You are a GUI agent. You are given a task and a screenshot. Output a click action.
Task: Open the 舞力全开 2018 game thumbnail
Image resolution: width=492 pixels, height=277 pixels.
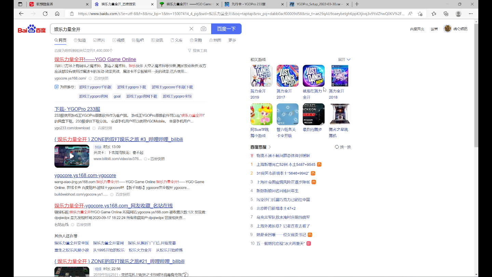(x=340, y=76)
